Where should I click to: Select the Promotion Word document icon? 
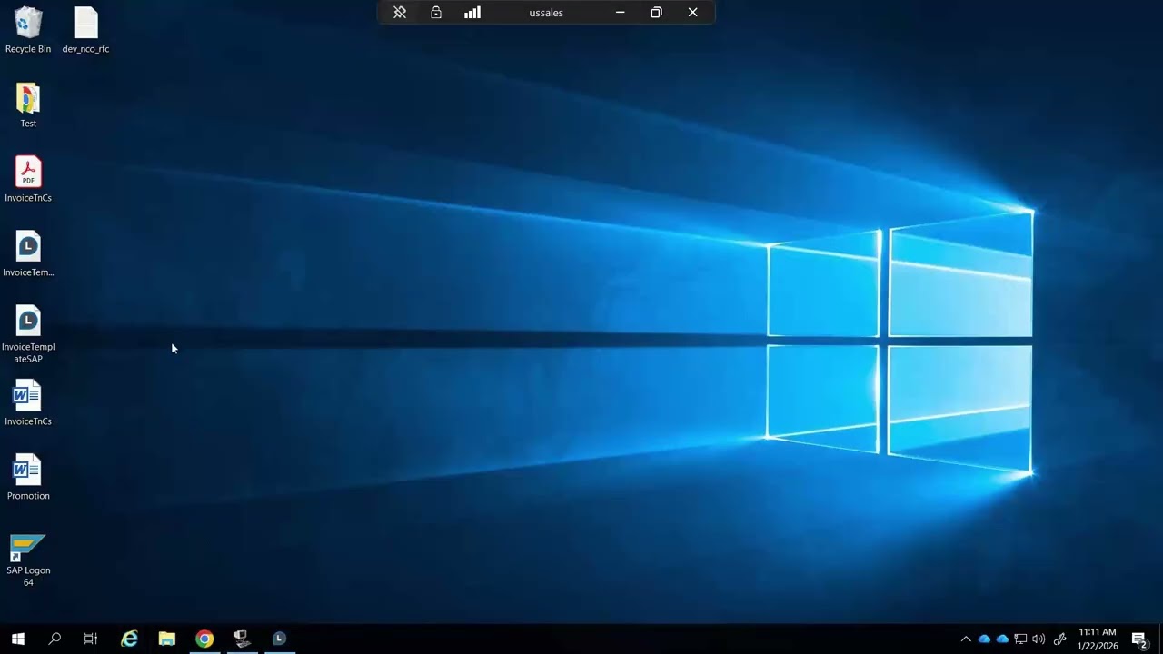[x=28, y=478]
